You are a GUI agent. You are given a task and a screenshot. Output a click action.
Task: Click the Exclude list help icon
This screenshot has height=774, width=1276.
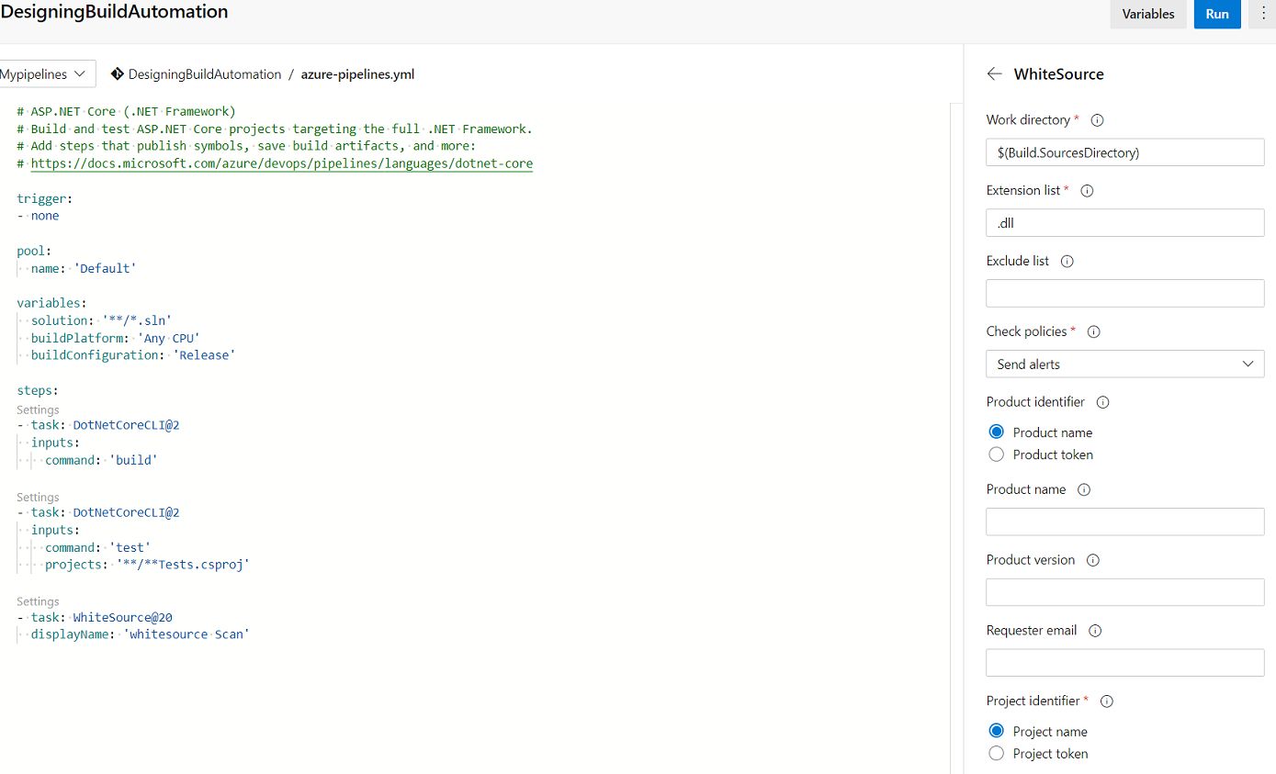[1067, 261]
